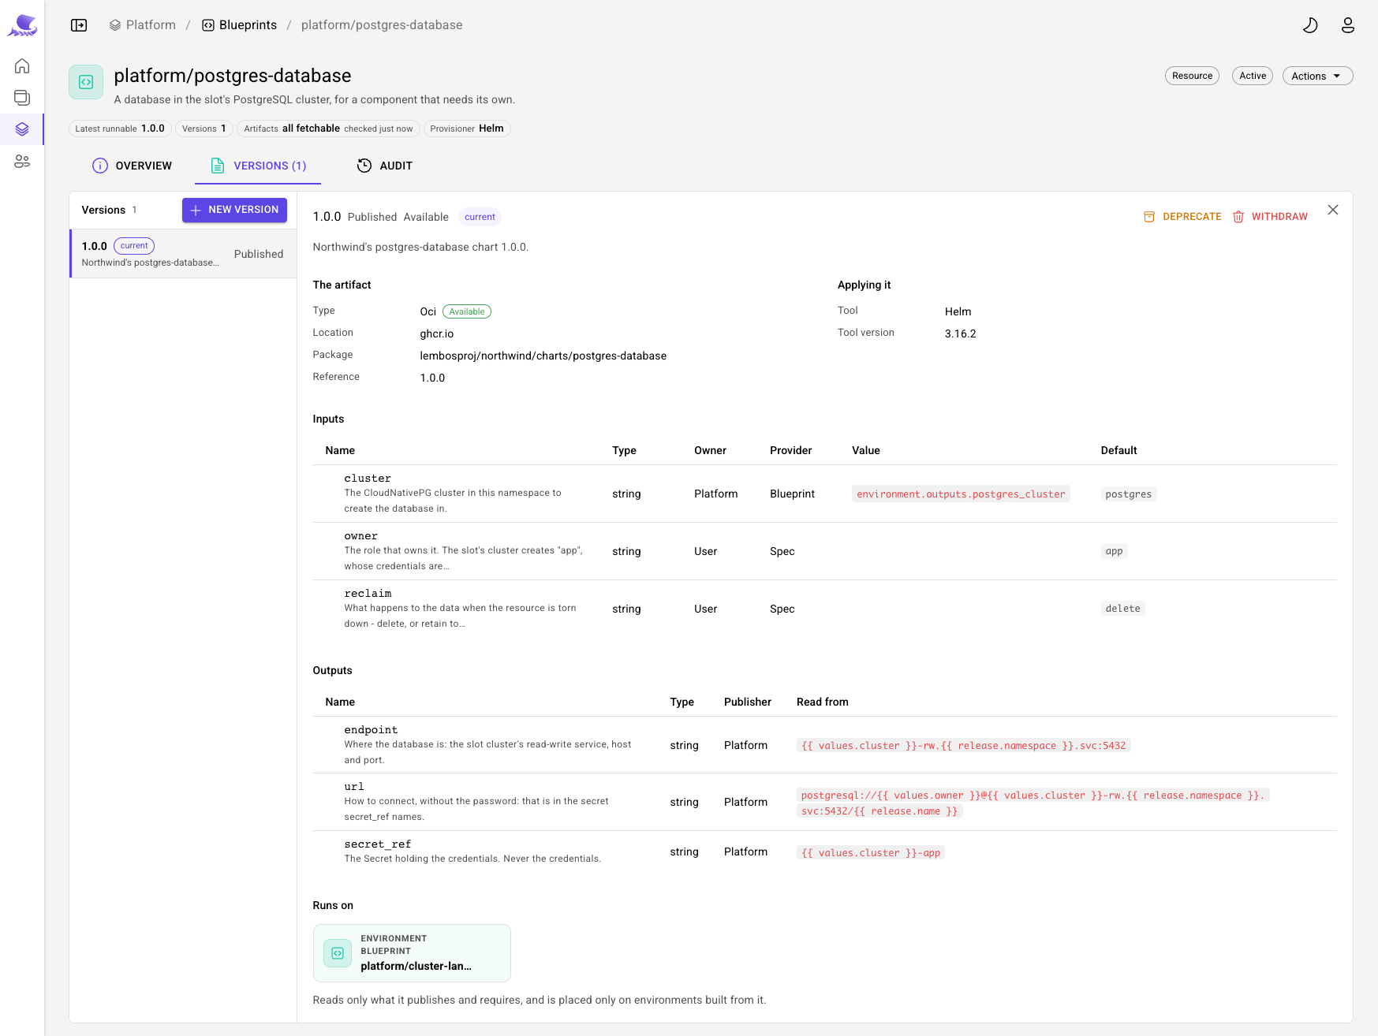Click the green Available badge next to Oci
Viewport: 1378px width, 1036px height.
[x=467, y=311]
